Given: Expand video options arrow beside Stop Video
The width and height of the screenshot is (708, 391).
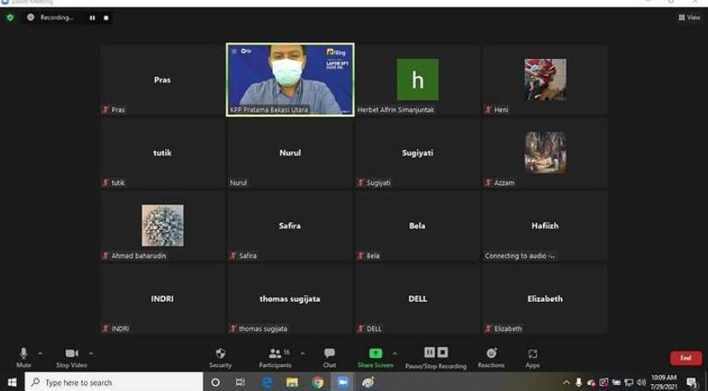Looking at the screenshot, I should click(x=91, y=353).
